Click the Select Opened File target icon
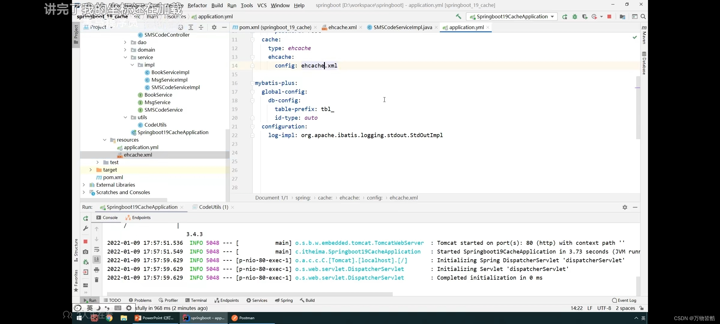The image size is (720, 324). pos(181,27)
